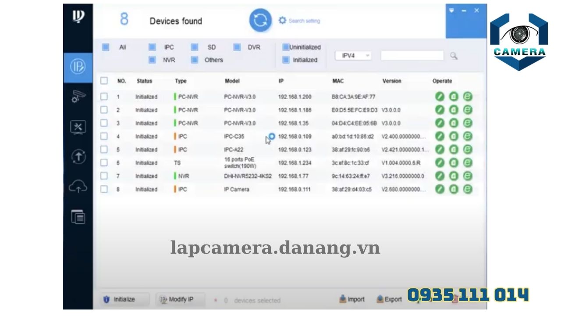This screenshot has height=316, width=561.
Task: Enable the NVR filter checkbox
Action: coord(152,60)
